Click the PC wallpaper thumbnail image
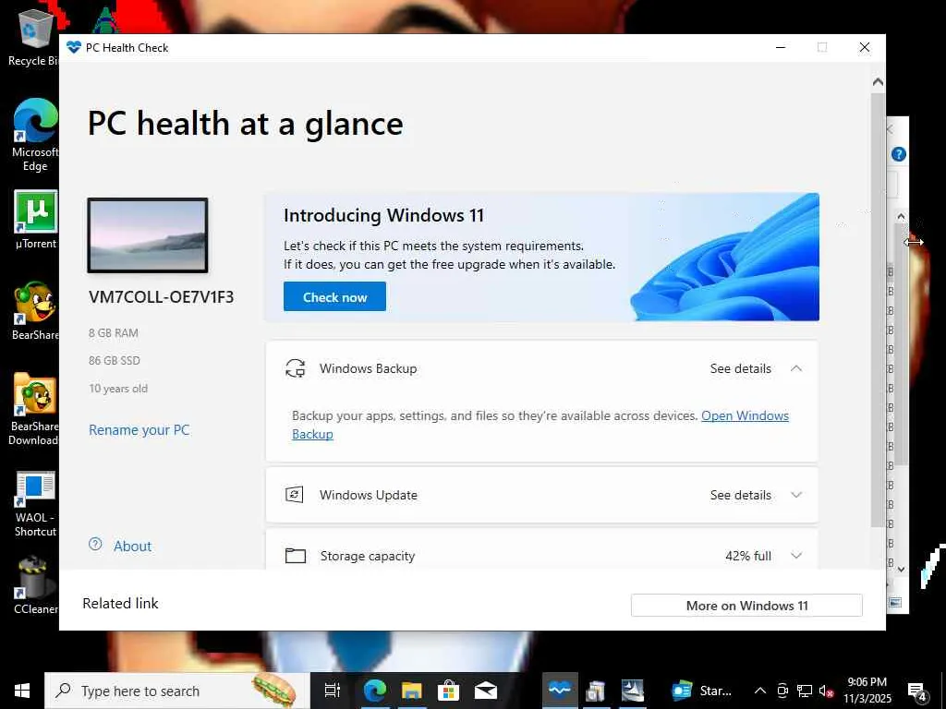This screenshot has height=709, width=946. [x=148, y=235]
